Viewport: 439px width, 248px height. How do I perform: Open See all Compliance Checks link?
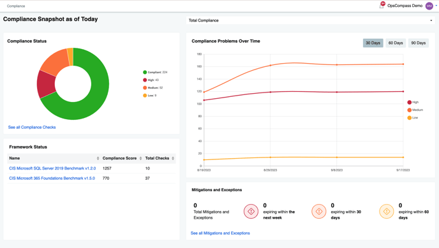[32, 128]
